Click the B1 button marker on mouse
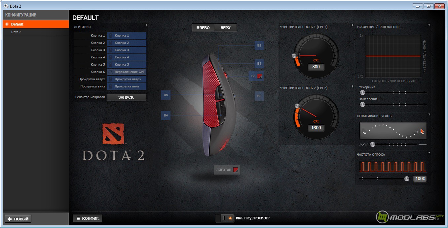The height and width of the screenshot is (228, 448). click(x=259, y=63)
